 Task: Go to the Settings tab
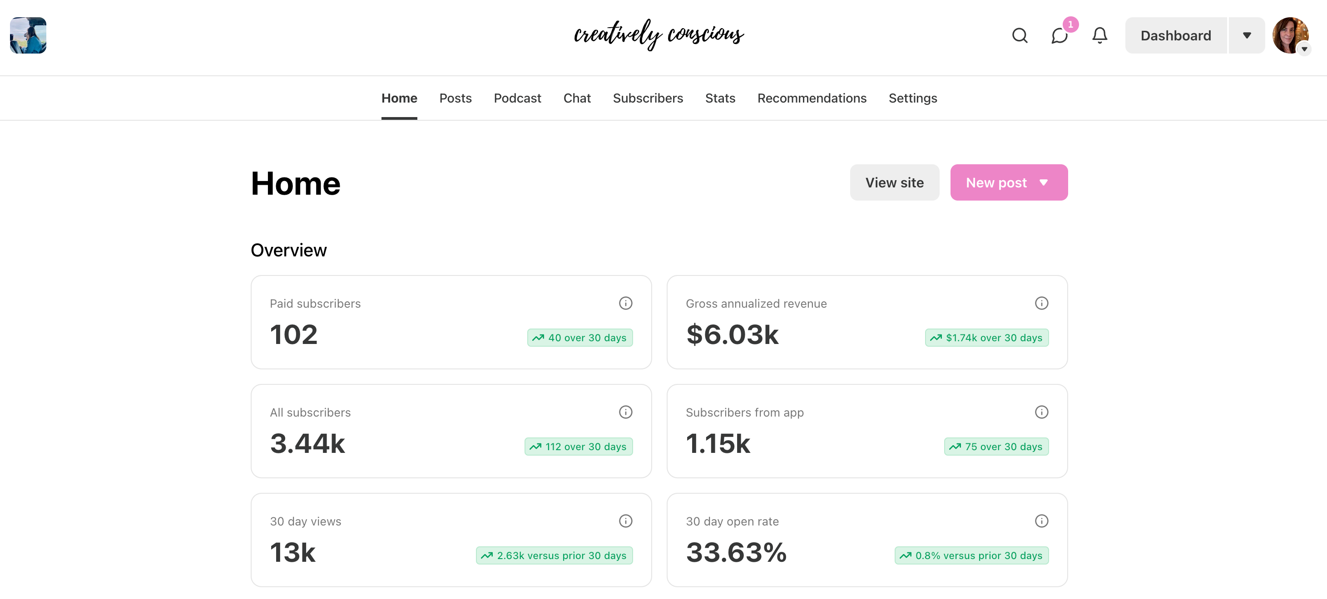pos(913,98)
